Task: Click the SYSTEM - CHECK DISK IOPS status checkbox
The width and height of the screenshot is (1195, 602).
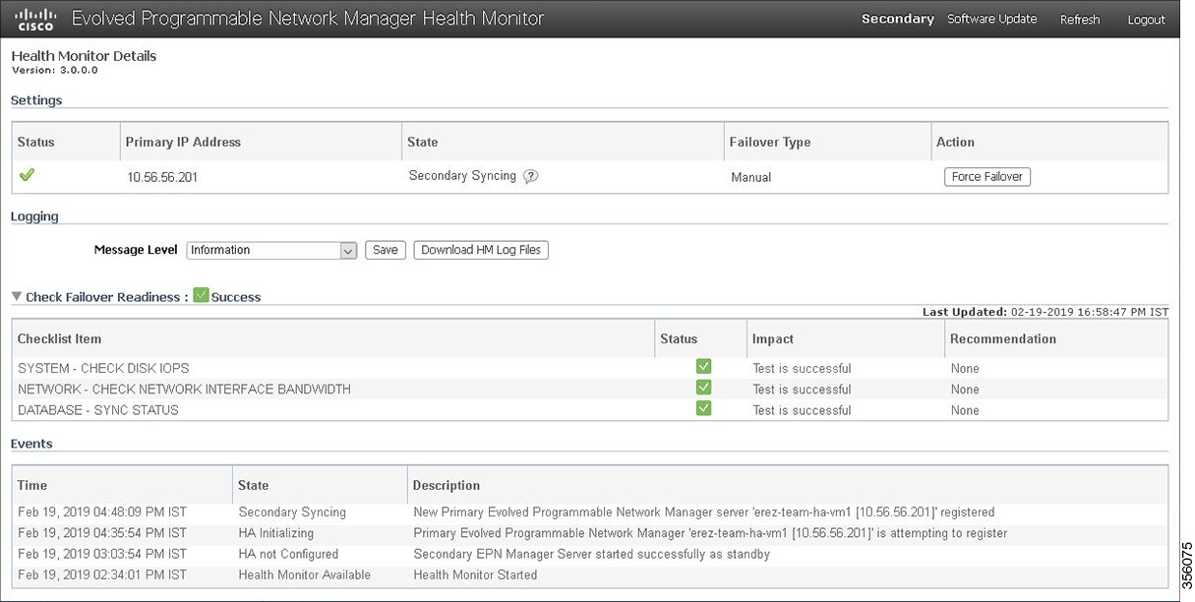Action: (x=703, y=365)
